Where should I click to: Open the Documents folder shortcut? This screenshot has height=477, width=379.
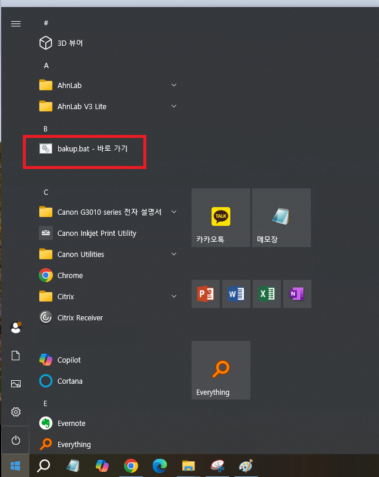(15, 356)
